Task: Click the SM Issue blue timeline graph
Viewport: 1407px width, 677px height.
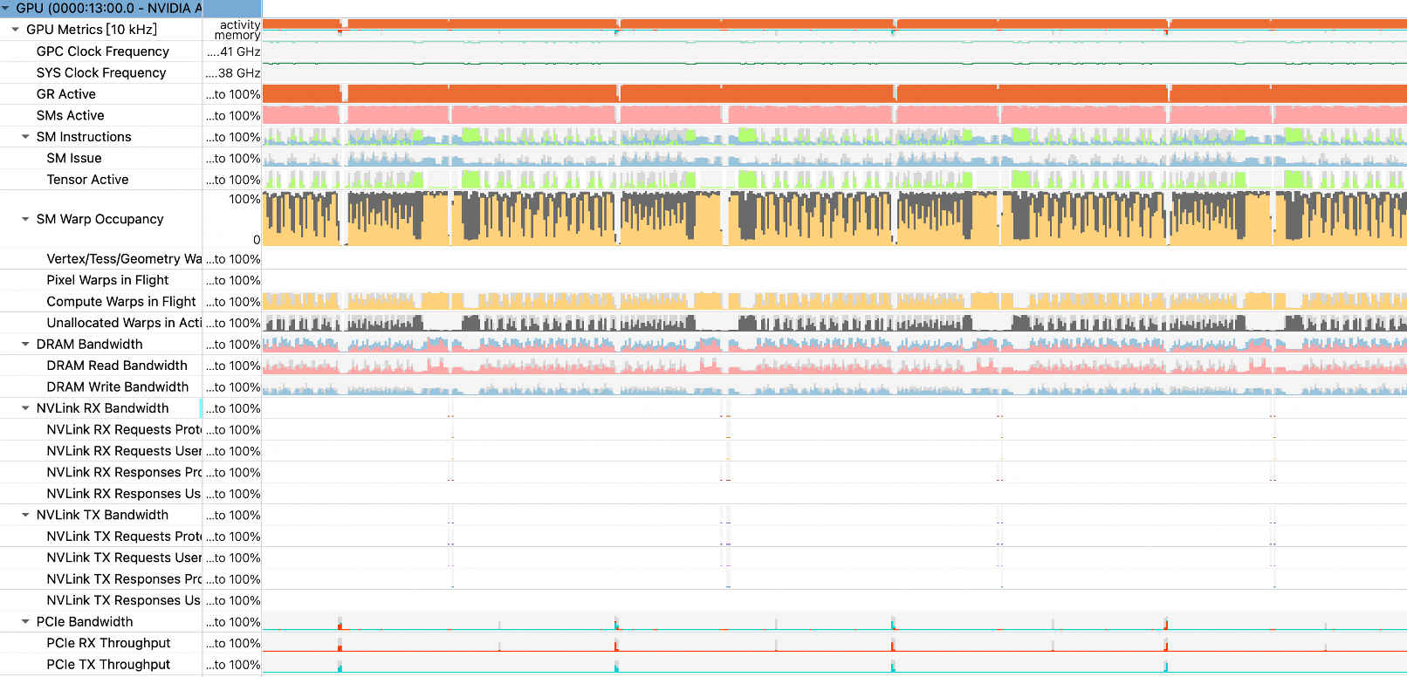Action: 834,158
